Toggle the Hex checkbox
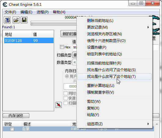Viewport: 162px width, 138px height. coord(62,47)
